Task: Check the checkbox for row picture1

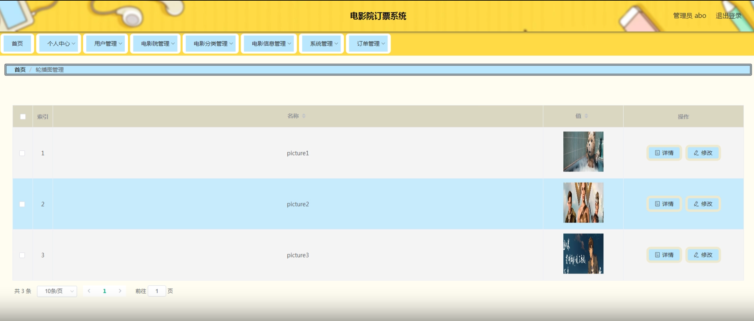Action: 22,153
